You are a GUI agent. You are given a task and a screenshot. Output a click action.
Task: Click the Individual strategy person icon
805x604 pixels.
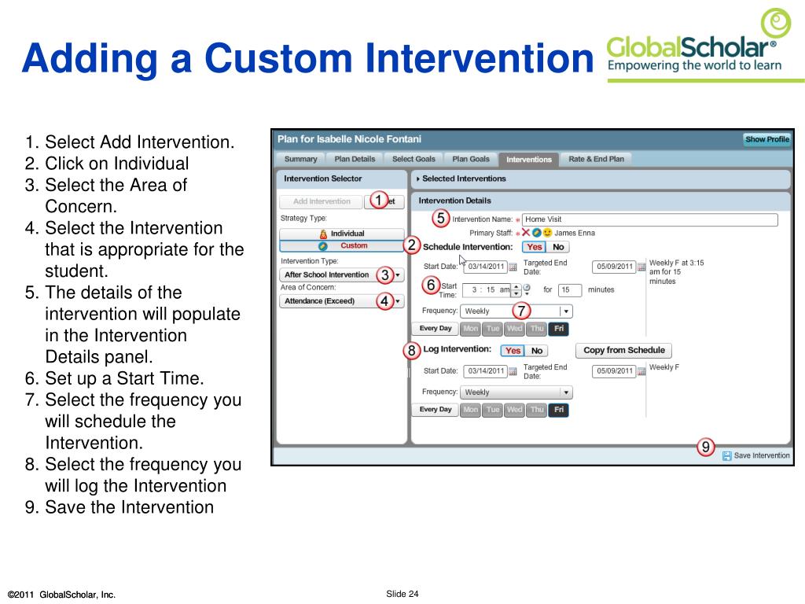pos(323,234)
